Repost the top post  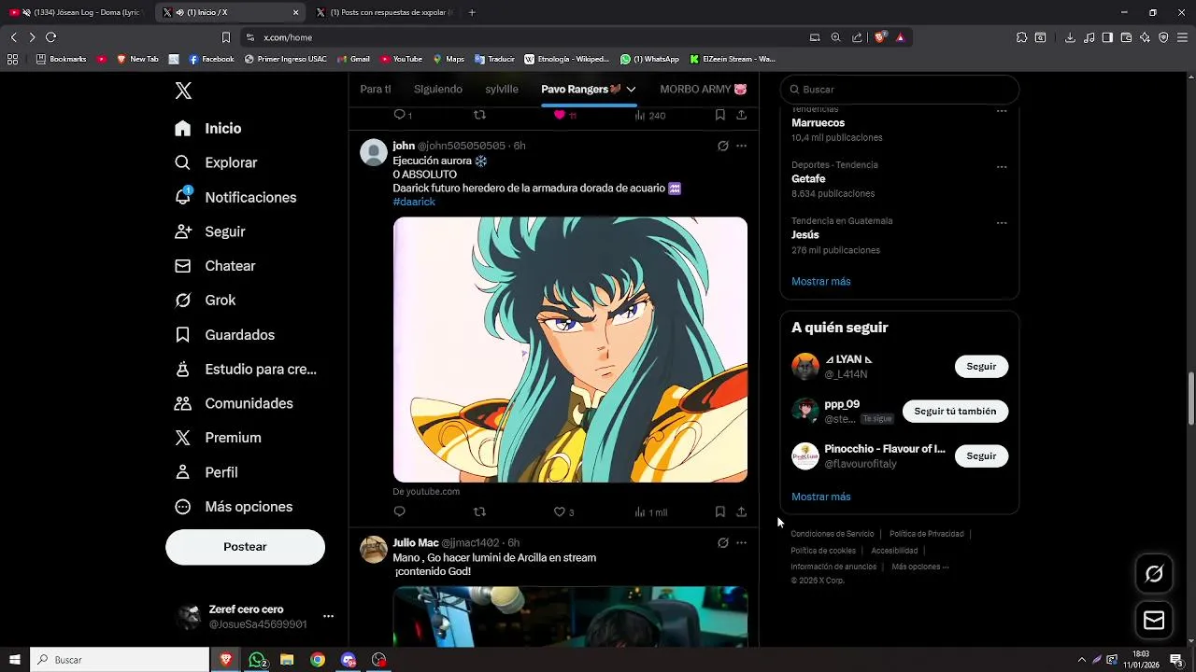coord(479,115)
